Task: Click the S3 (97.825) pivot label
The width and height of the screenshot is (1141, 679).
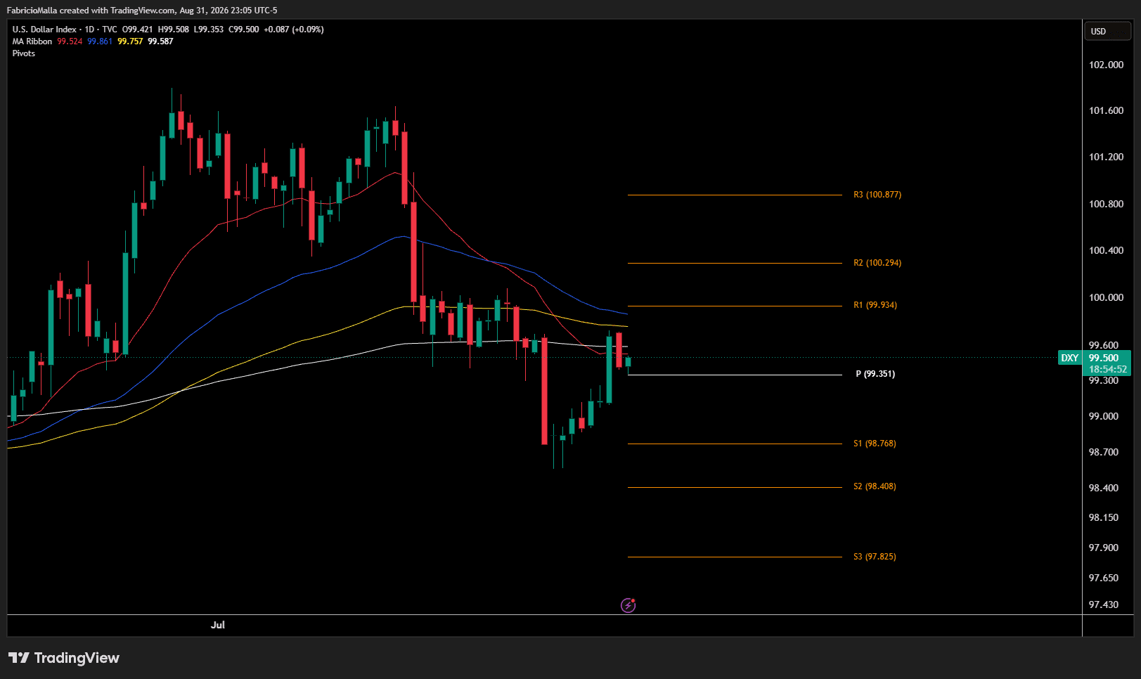Action: coord(875,557)
